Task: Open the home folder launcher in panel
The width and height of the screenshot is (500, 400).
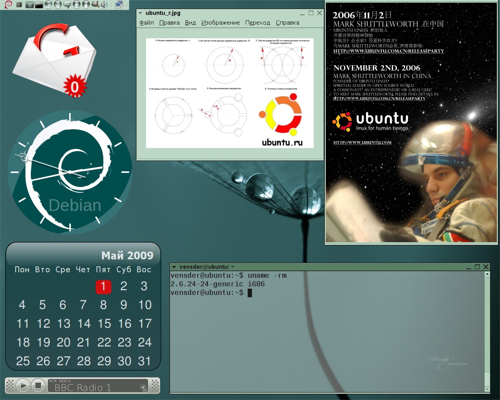Action: (x=30, y=5)
